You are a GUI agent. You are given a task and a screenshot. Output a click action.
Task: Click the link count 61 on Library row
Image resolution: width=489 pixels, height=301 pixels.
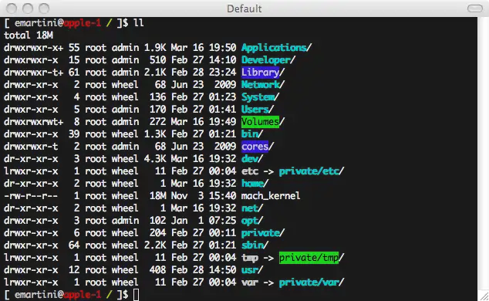(x=74, y=73)
